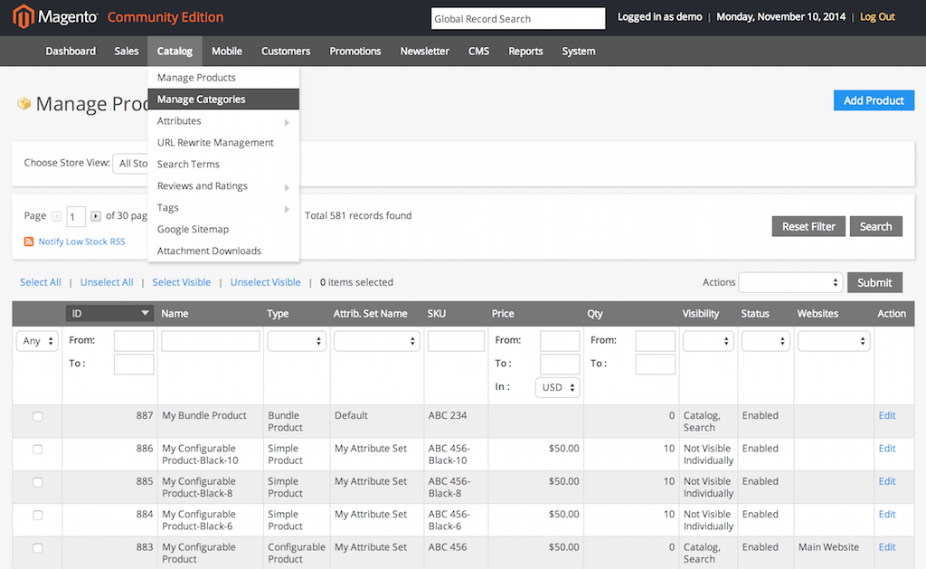The image size is (926, 569).
Task: Open the USD currency dropdown
Action: 557,387
